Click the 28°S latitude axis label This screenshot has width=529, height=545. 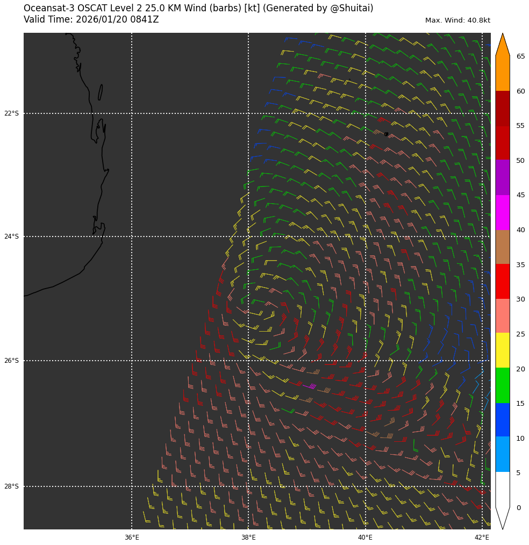[x=11, y=486]
